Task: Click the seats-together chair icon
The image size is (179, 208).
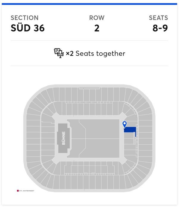Action: pos(59,53)
